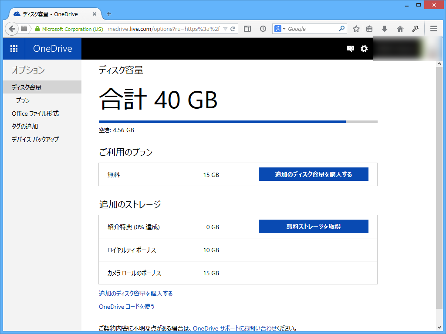The image size is (446, 334).
Task: Open developer tools wrench icon
Action: 416,28
